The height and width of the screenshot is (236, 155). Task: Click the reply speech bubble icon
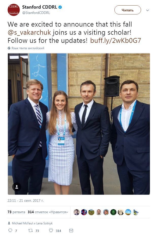[x=10, y=230]
